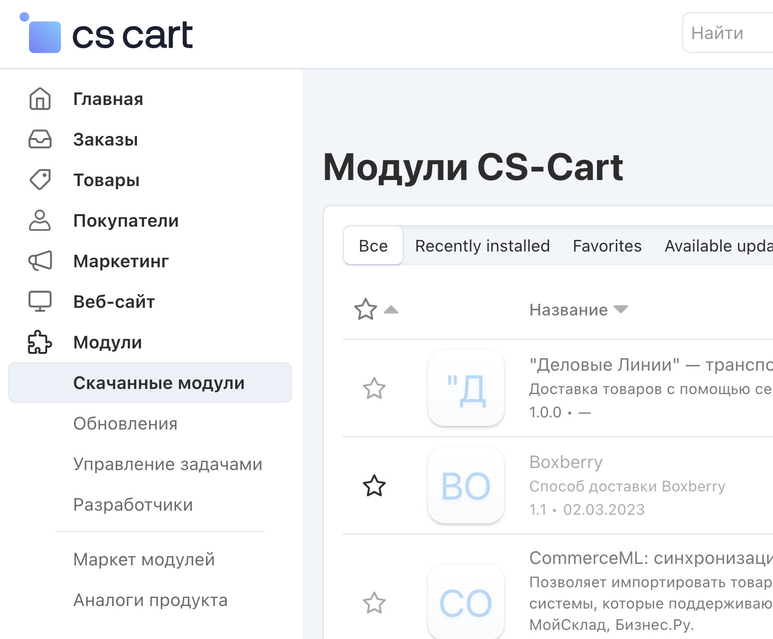
Task: Switch to the Recently installed tab
Action: (482, 246)
